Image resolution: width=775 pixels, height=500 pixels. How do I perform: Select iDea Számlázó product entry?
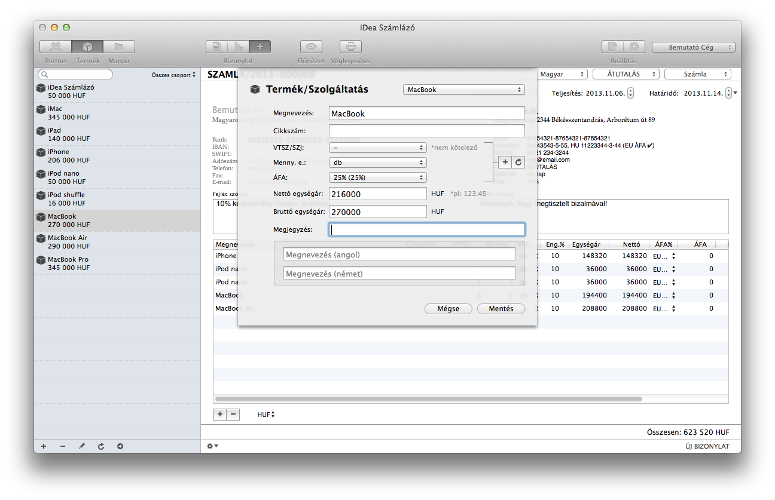117,91
